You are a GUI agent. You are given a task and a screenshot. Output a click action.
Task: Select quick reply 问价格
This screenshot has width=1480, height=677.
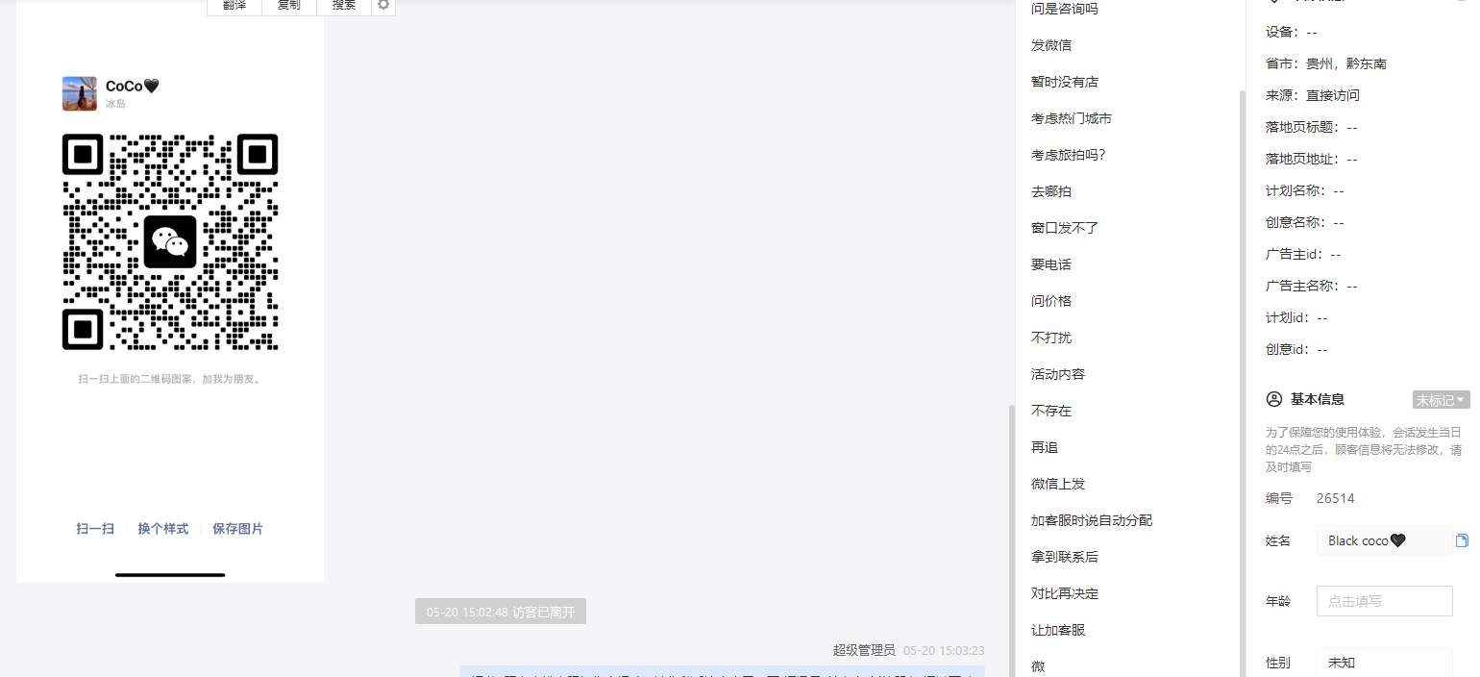(1051, 301)
